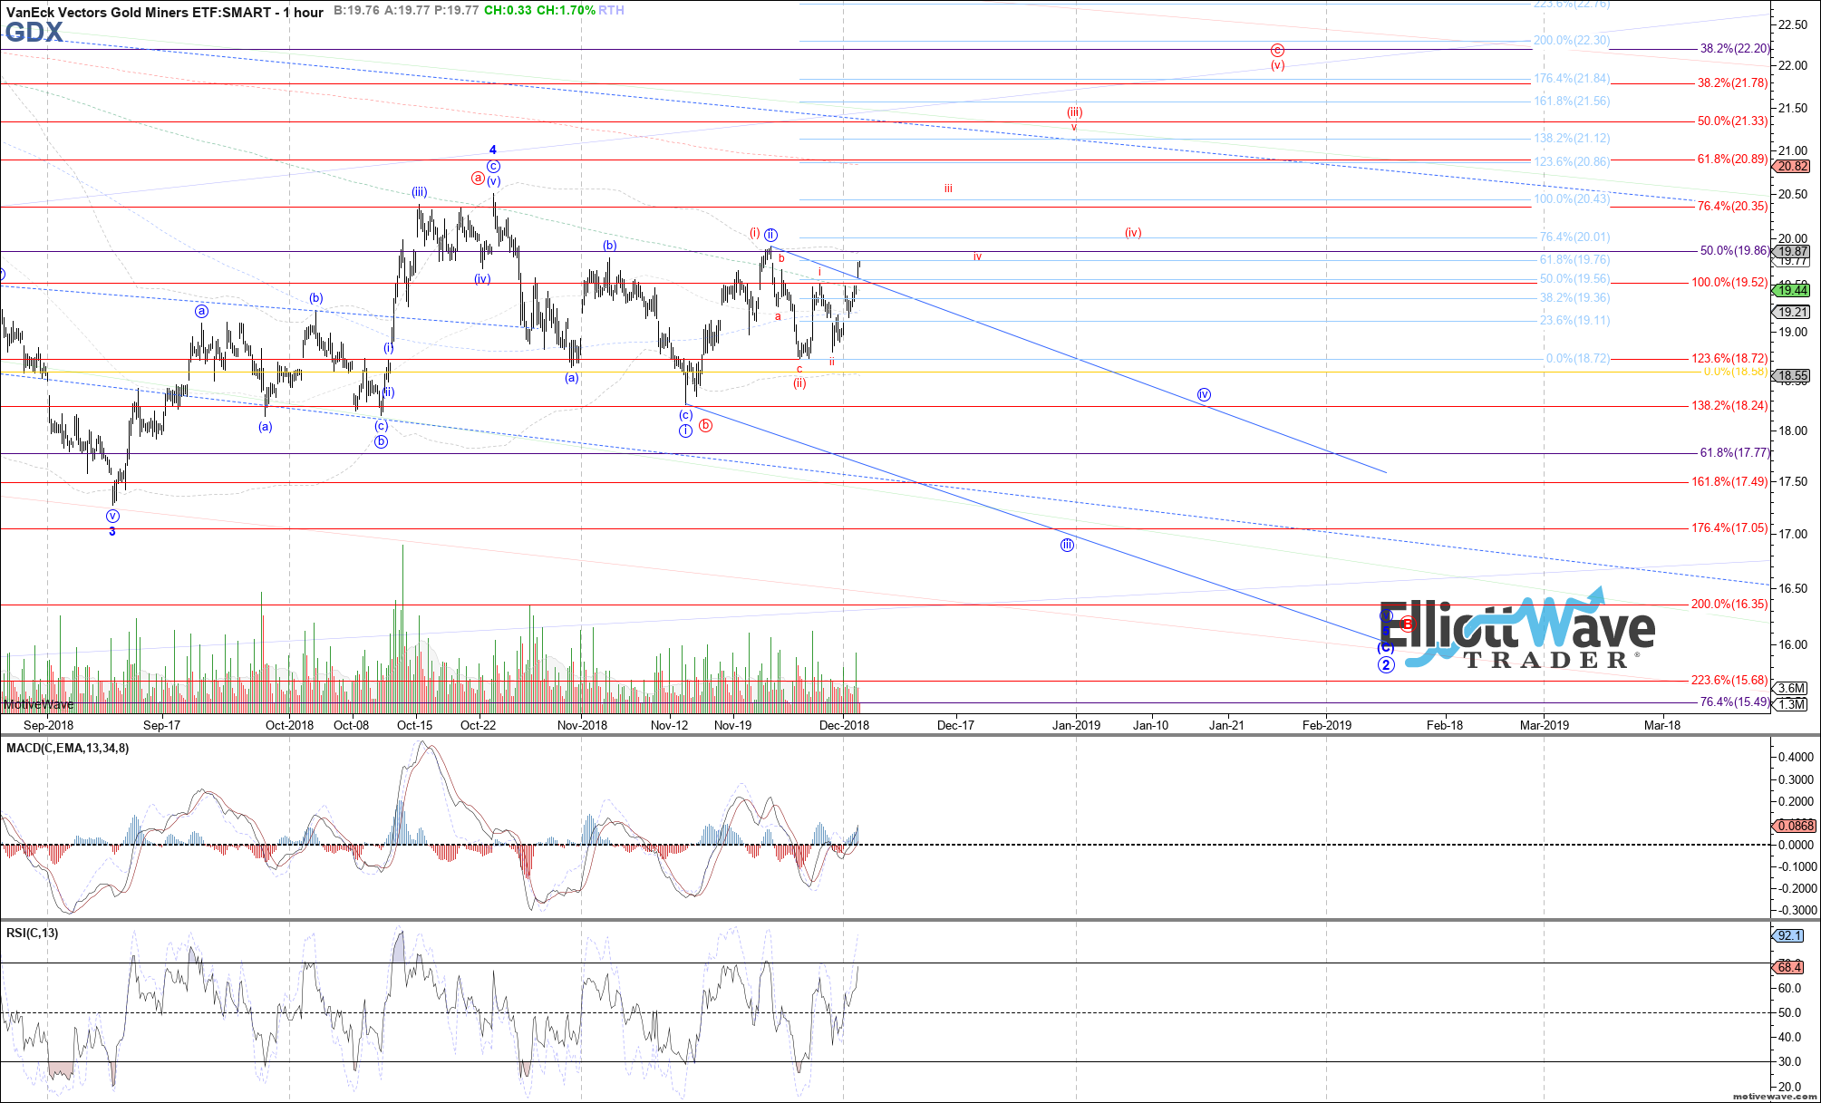The height and width of the screenshot is (1103, 1821).
Task: Select the 50.0%(19.86) retracement label
Action: click(1734, 250)
